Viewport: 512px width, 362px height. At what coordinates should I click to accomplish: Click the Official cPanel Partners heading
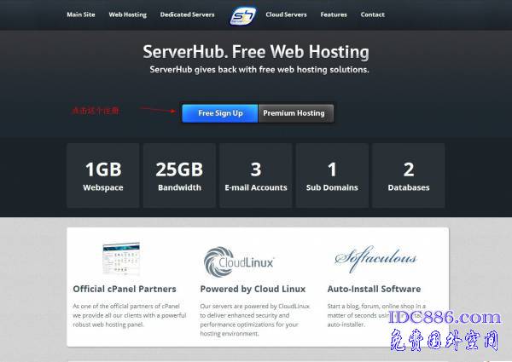coord(125,289)
